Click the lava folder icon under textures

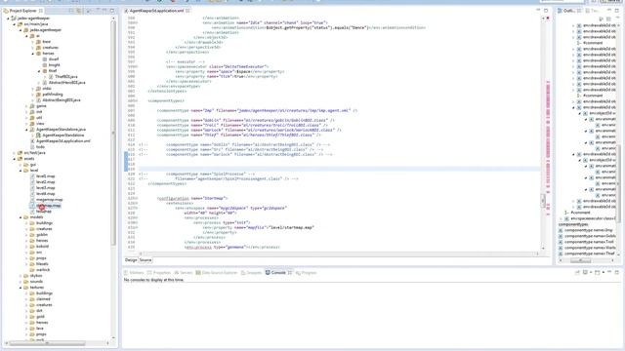[x=32, y=329]
